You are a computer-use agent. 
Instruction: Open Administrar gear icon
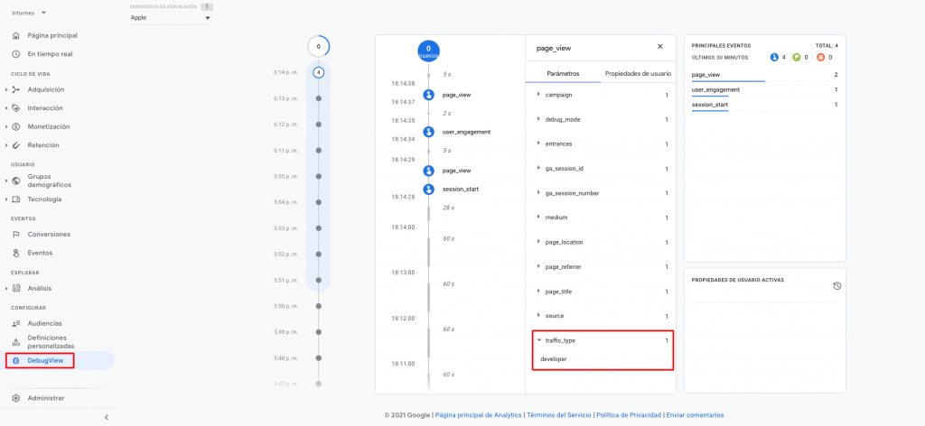coord(15,398)
